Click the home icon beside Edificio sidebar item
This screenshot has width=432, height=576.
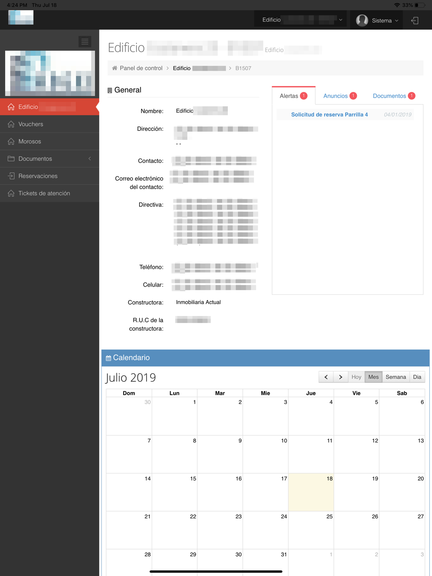click(x=11, y=107)
